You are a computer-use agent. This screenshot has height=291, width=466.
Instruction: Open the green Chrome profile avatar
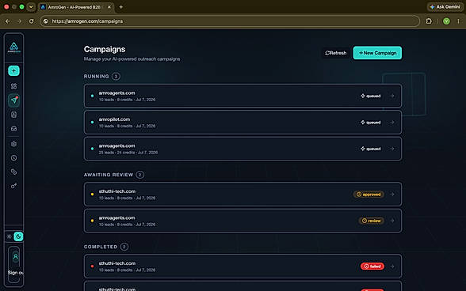(x=446, y=21)
